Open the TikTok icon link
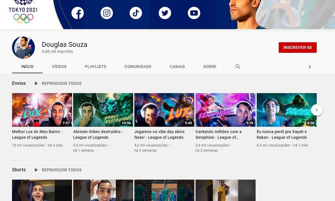This screenshot has height=201, width=335. coord(136,13)
